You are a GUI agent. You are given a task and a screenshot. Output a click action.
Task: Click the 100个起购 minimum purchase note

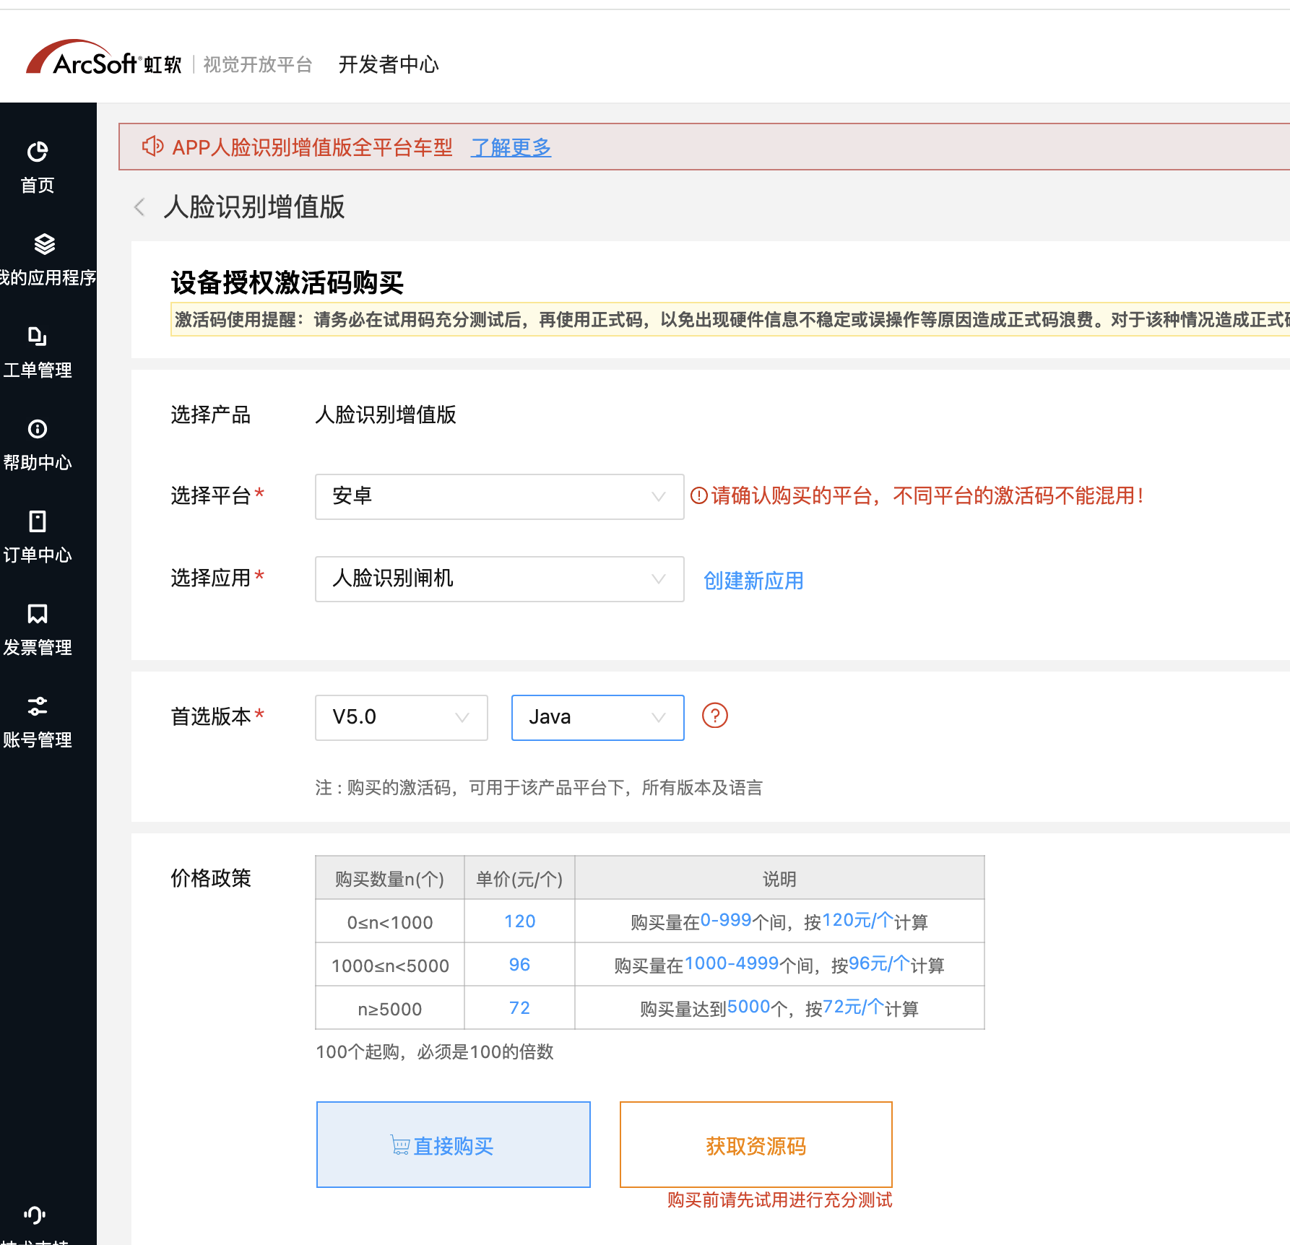(435, 1051)
